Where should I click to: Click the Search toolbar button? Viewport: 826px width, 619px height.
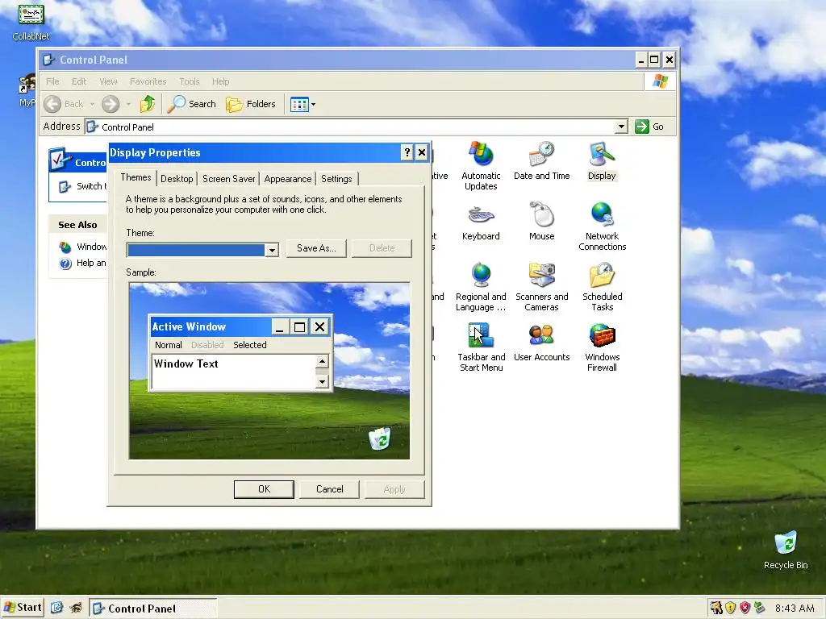(191, 104)
